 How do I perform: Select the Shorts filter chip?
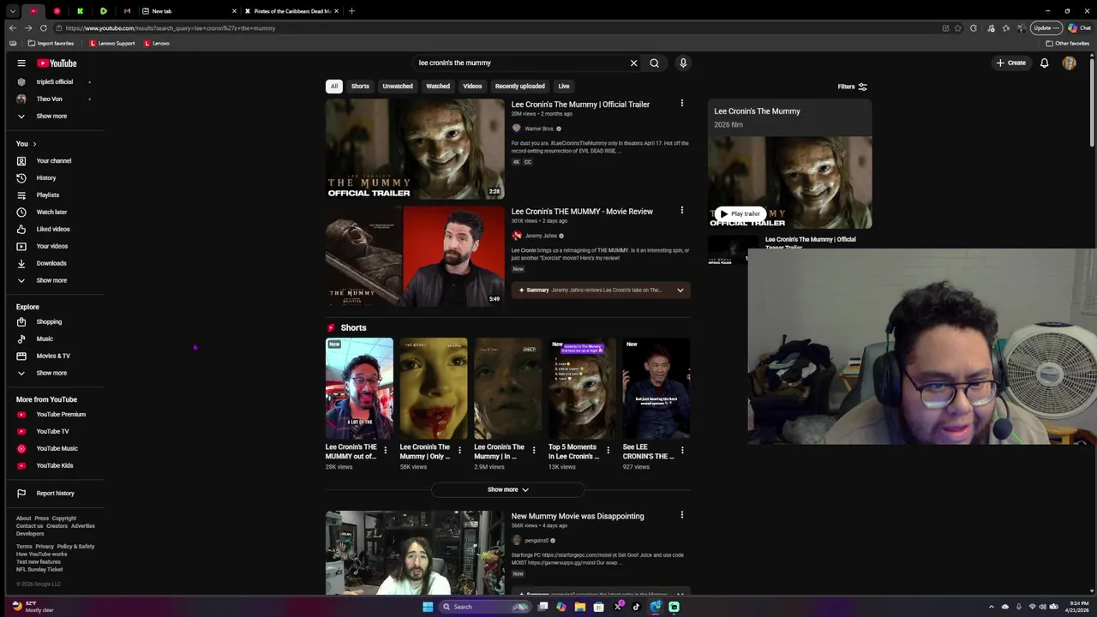[x=360, y=86]
